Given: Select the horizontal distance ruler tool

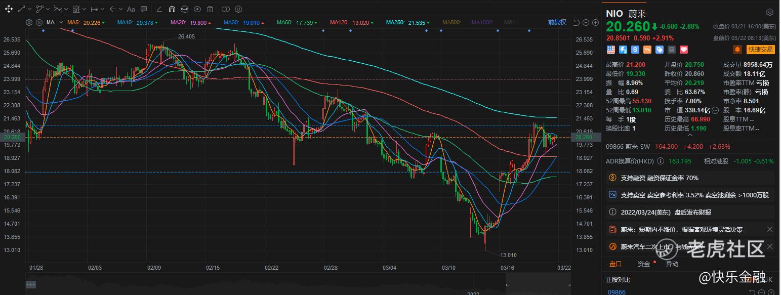Looking at the screenshot, I should pyautogui.click(x=94, y=9).
